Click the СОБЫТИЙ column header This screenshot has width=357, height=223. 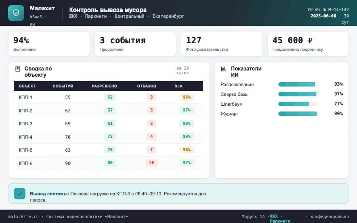click(63, 86)
